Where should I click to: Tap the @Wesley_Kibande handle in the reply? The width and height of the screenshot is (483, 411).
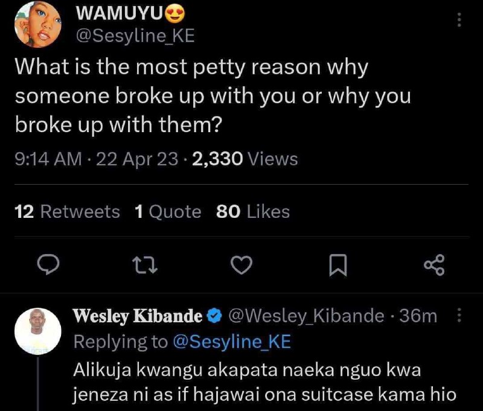(306, 316)
